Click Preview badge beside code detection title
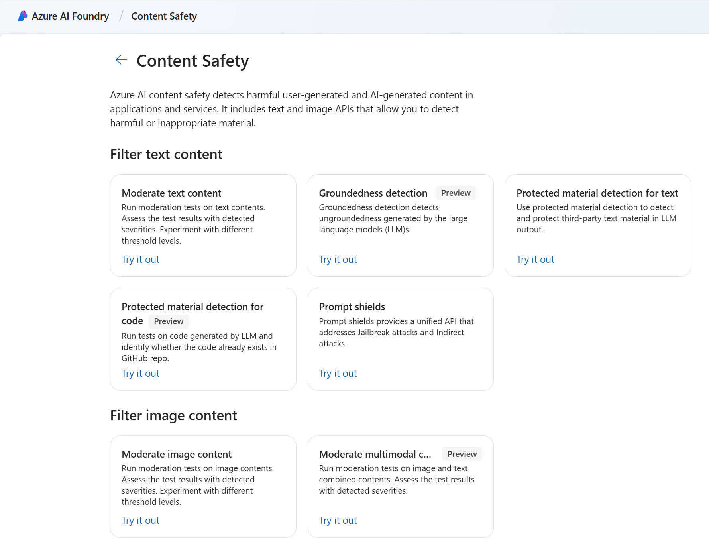 pyautogui.click(x=169, y=321)
